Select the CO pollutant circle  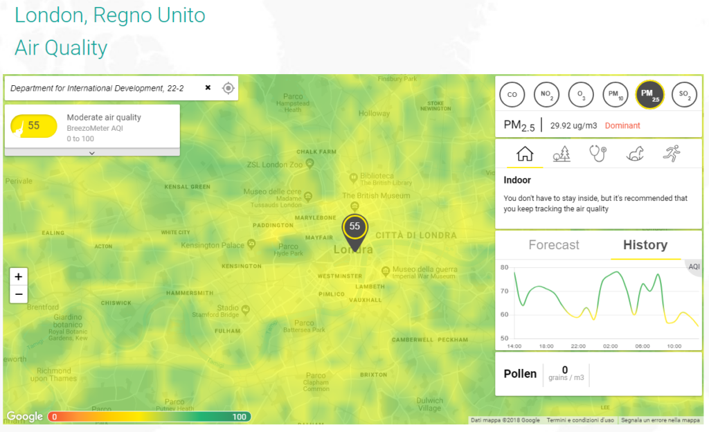pos(512,94)
